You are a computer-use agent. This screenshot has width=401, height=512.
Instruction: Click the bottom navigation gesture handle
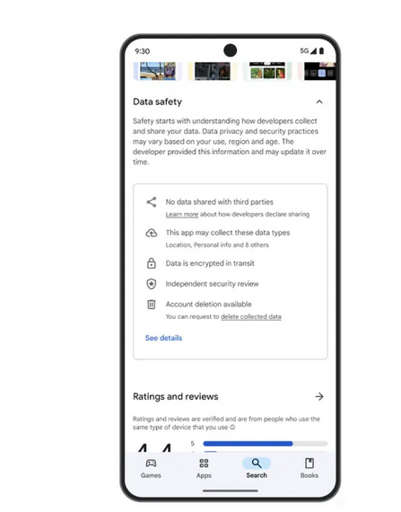click(231, 490)
